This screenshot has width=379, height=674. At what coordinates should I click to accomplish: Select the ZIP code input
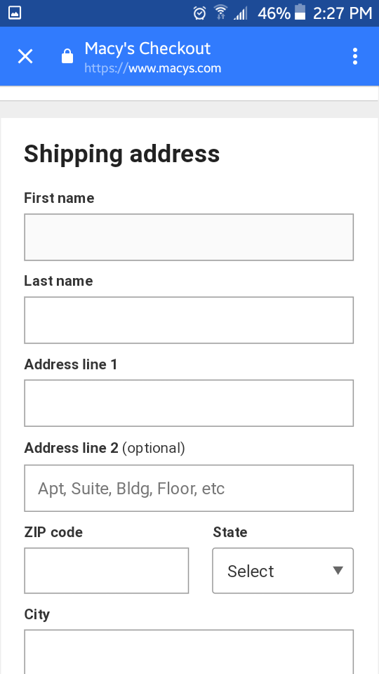(106, 570)
